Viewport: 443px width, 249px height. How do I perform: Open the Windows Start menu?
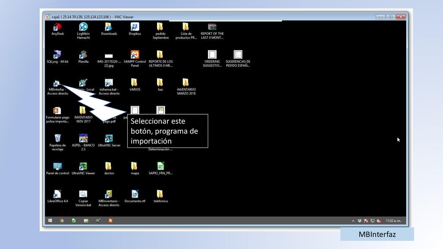click(50, 220)
